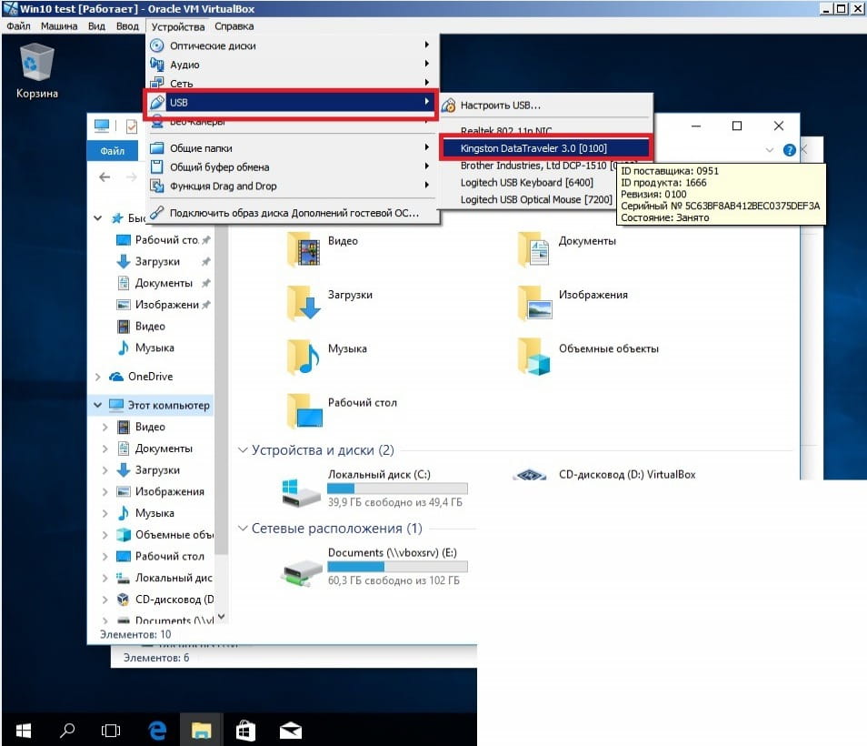This screenshot has height=746, width=867.
Task: Open the Windows Start menu
Action: [24, 730]
